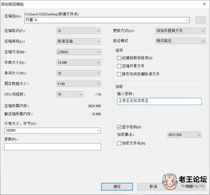
Task: Open the 单词大小 32 dropdown
Action: (x=79, y=73)
